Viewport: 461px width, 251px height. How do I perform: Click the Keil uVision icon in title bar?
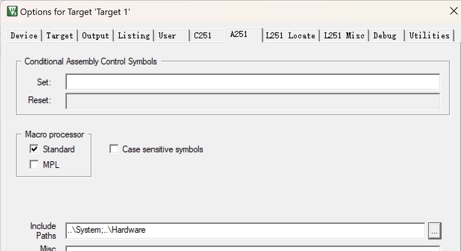(12, 11)
